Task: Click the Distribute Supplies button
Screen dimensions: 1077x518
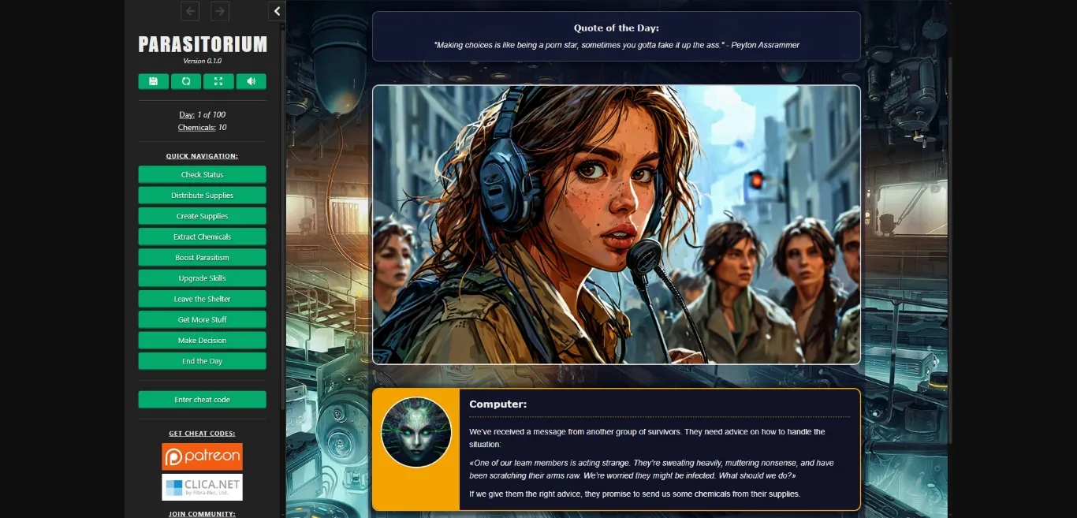Action: 202,195
